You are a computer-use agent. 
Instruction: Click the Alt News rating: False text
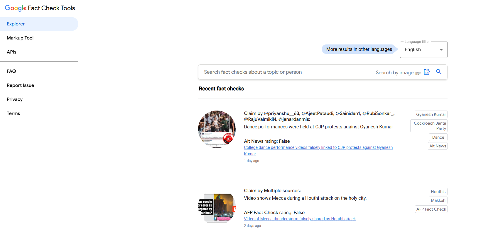click(267, 141)
